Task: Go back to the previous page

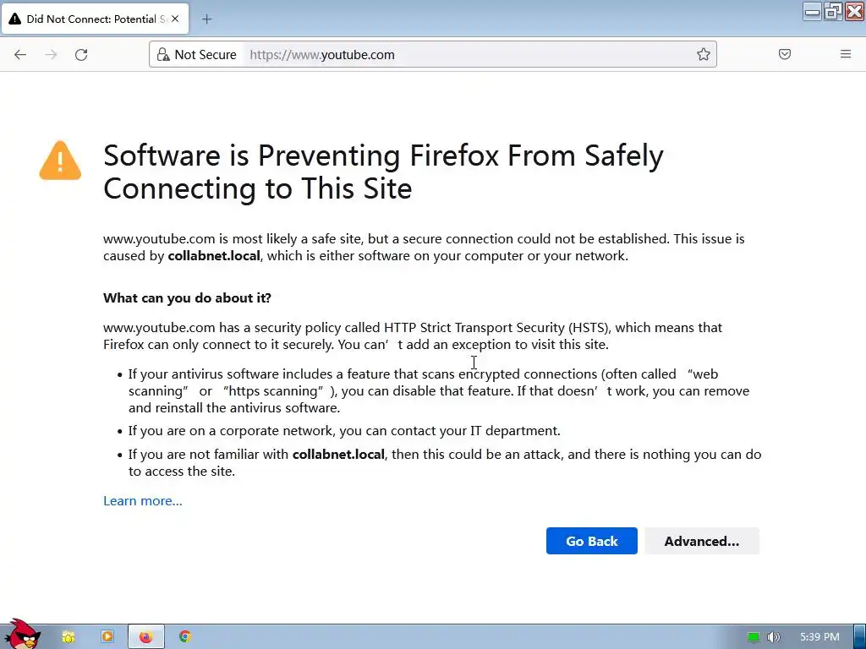Action: click(x=20, y=54)
